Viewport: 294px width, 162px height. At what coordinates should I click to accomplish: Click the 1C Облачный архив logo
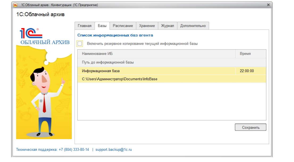coord(45,37)
